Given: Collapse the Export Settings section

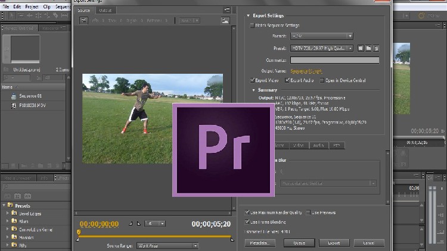Looking at the screenshot, I should pos(248,15).
